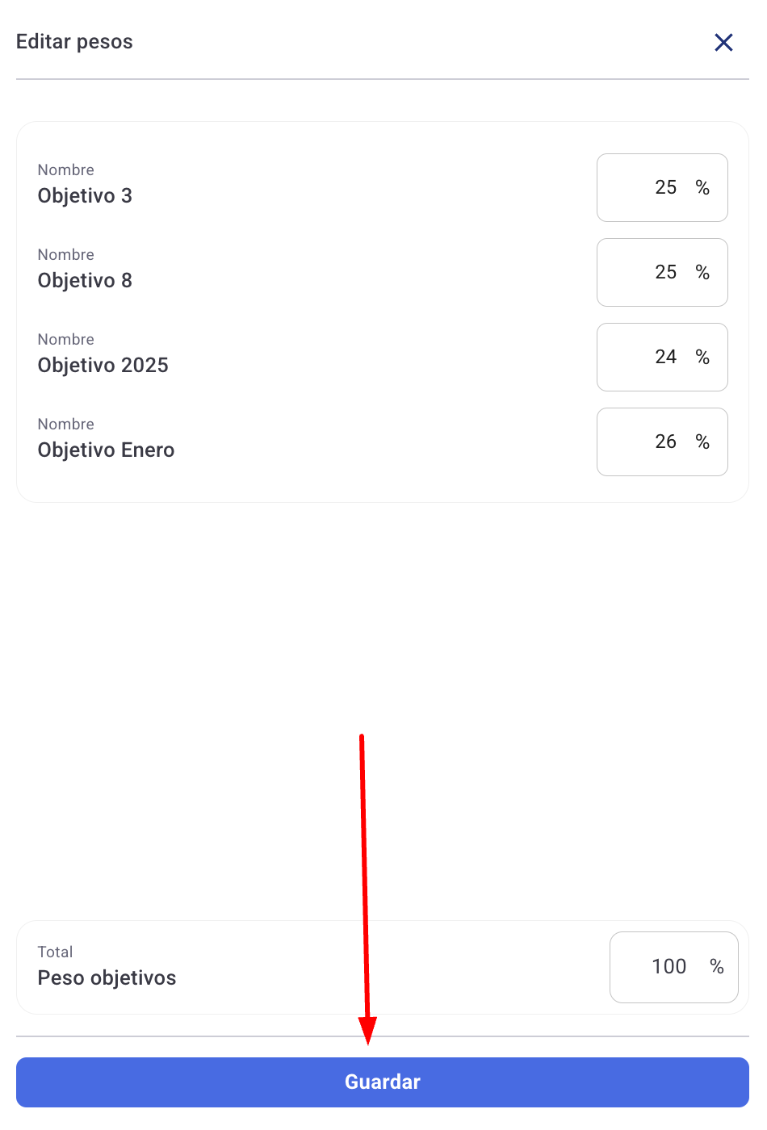Click the Objetivo 2025 name label

[103, 366]
